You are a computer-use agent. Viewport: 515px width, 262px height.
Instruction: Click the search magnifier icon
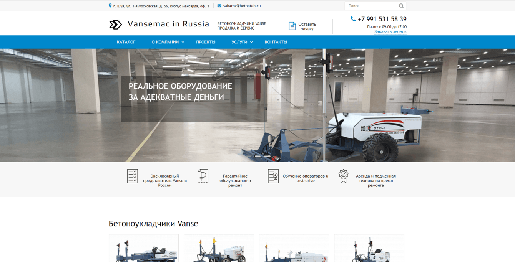pyautogui.click(x=401, y=5)
